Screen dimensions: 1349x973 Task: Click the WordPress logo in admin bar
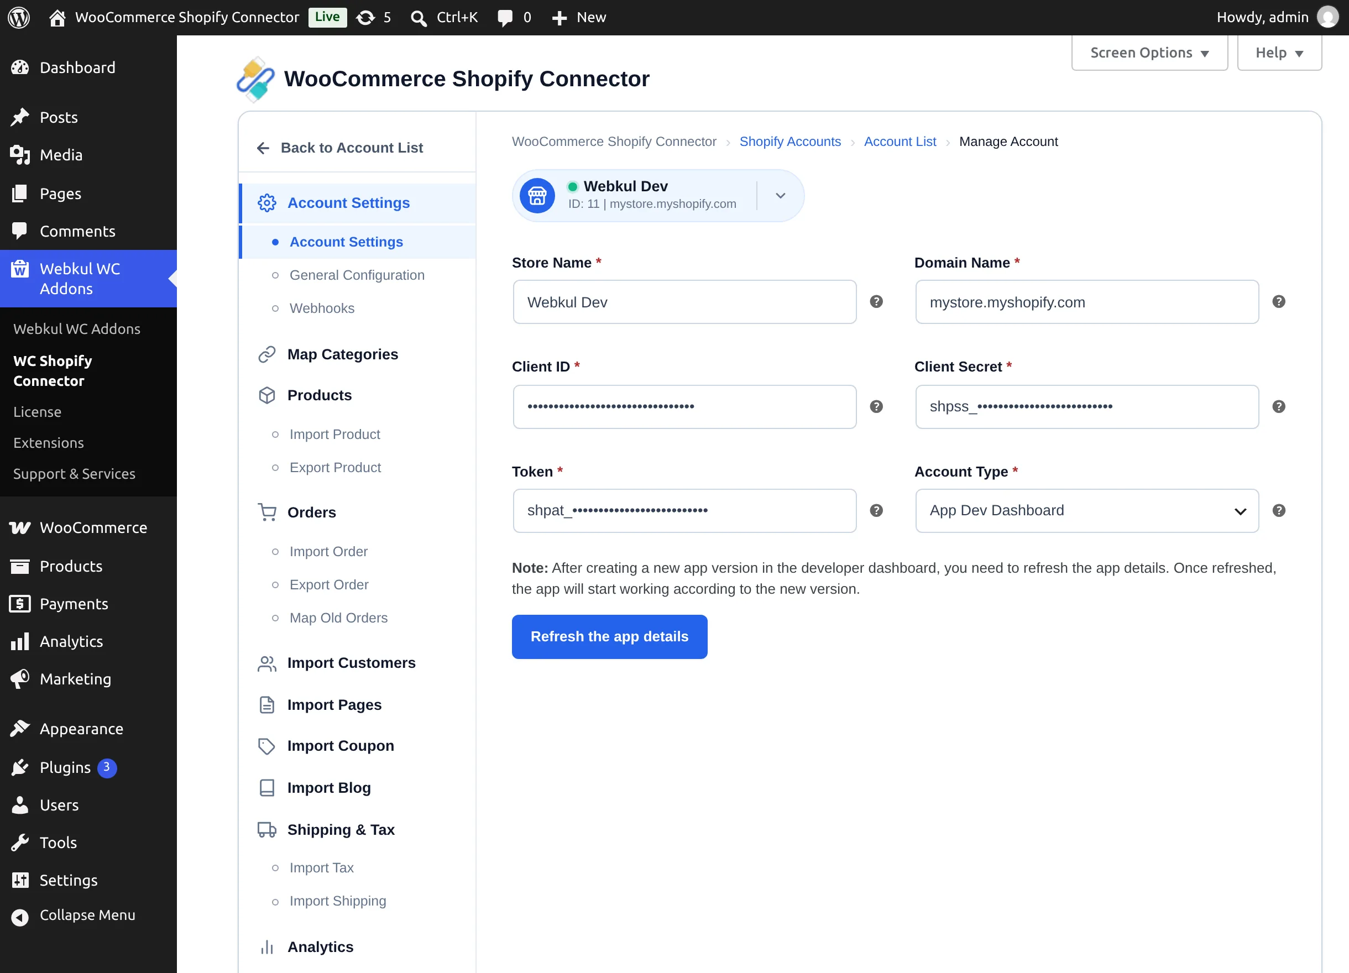[x=19, y=17]
